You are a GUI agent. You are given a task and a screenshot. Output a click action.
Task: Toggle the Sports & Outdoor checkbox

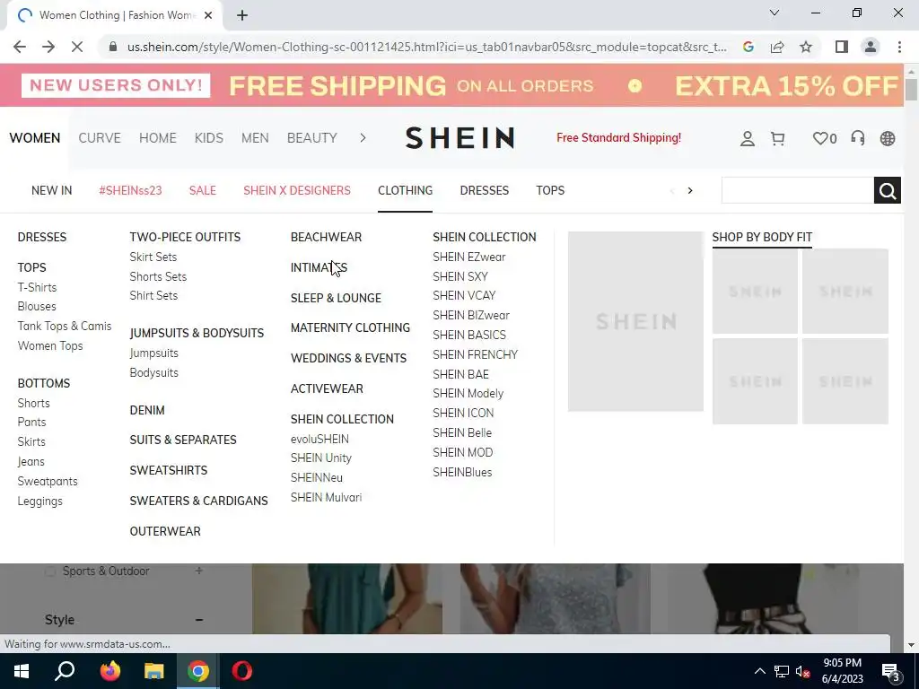tap(50, 571)
